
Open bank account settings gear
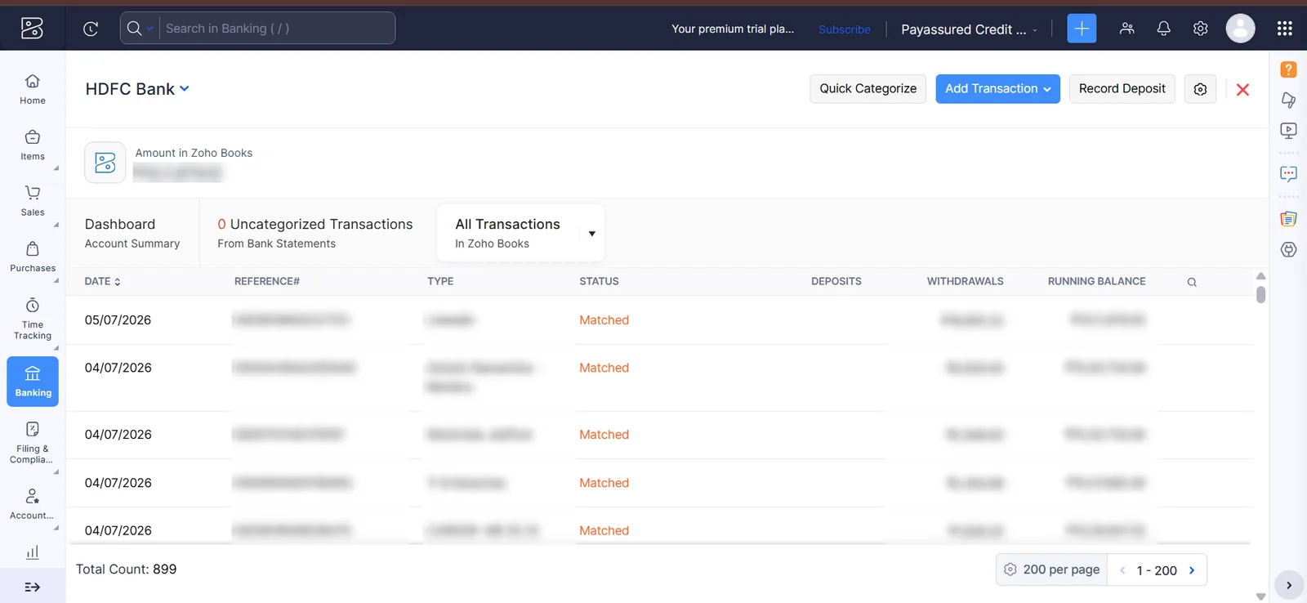pyautogui.click(x=1200, y=89)
